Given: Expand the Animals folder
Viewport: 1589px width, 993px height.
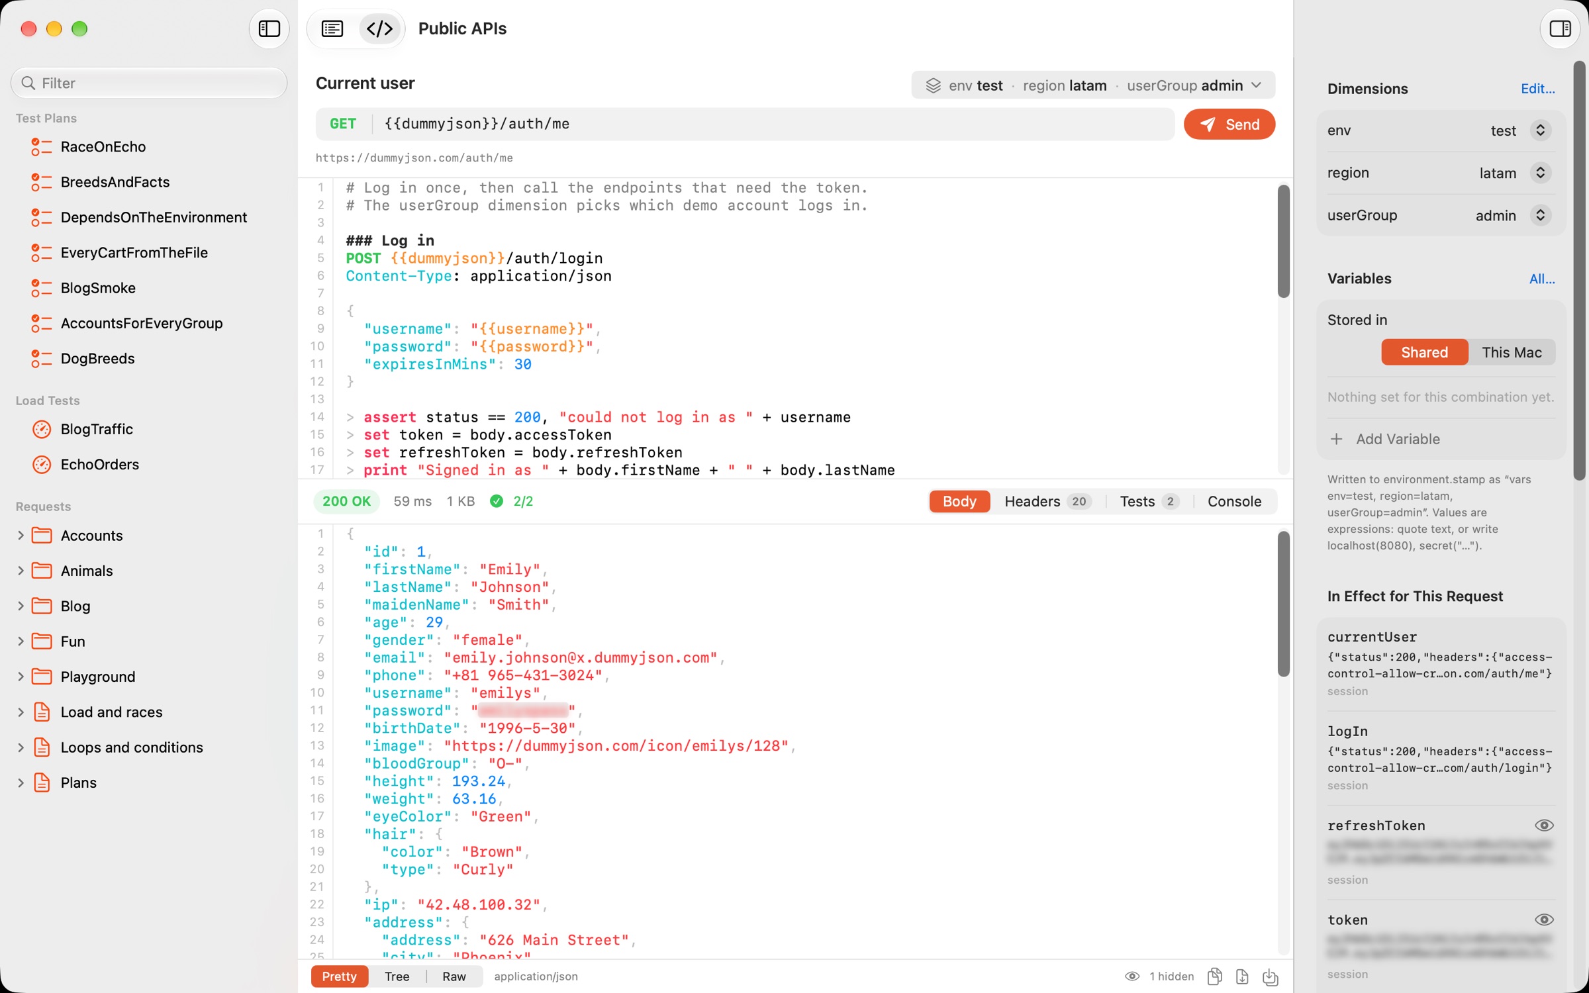Looking at the screenshot, I should click(21, 571).
